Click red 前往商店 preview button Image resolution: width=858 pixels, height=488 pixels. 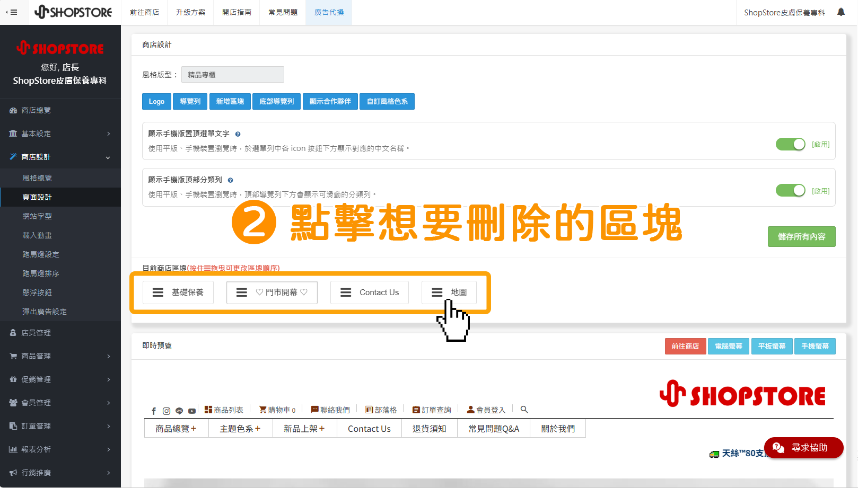(685, 346)
